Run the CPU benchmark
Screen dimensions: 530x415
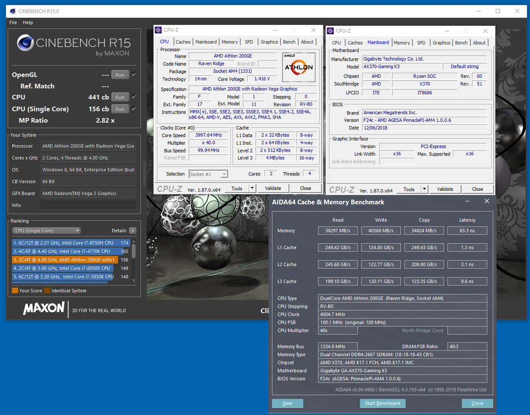coord(120,97)
